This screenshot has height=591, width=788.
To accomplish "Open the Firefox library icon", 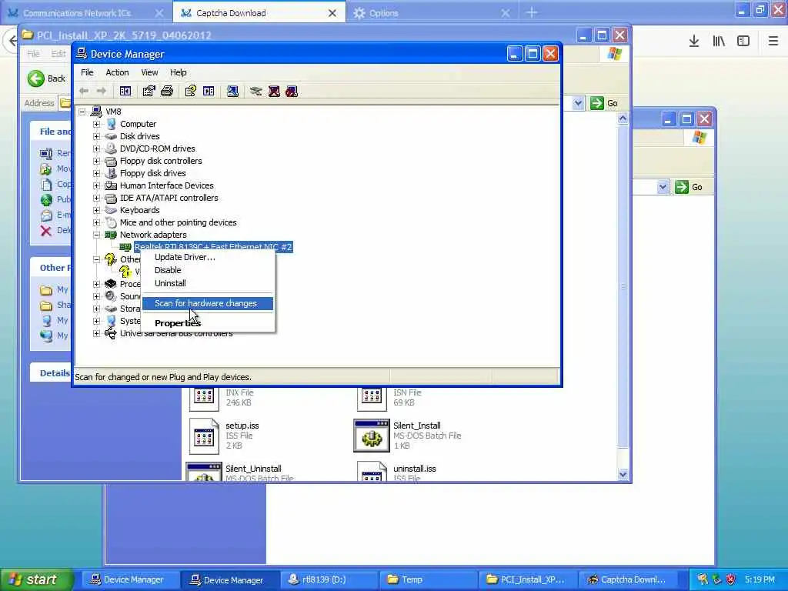I will pyautogui.click(x=719, y=41).
